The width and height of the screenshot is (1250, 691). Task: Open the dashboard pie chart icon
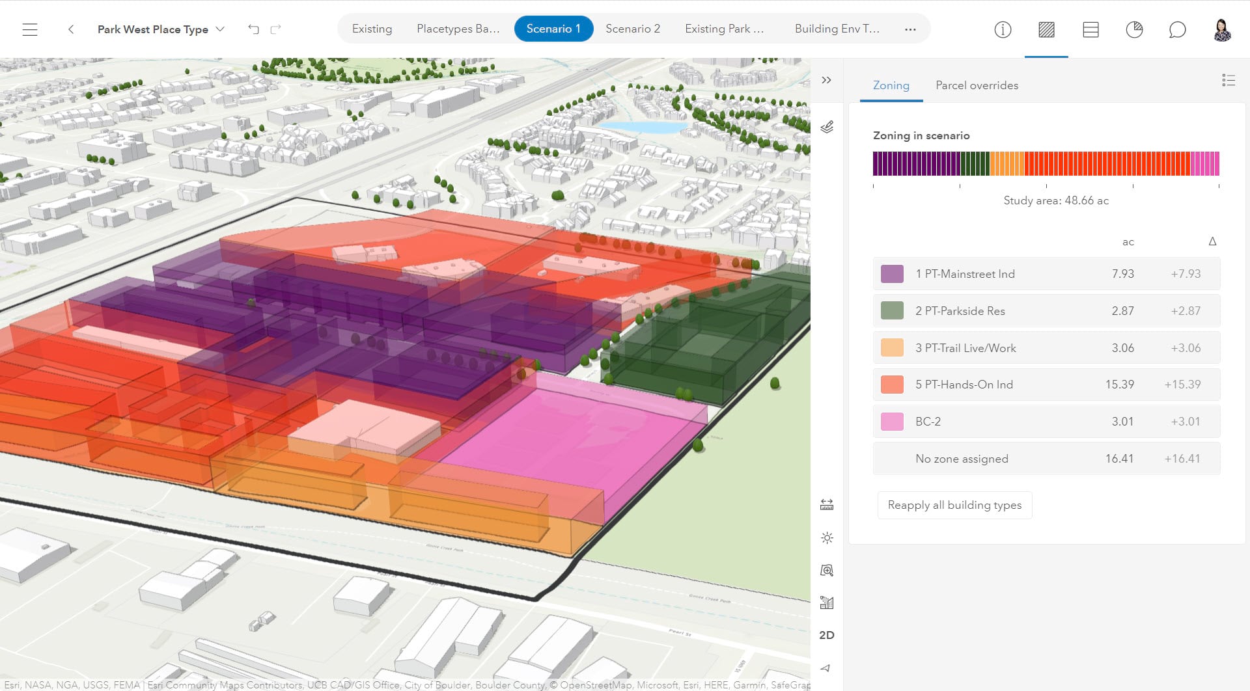(1134, 30)
